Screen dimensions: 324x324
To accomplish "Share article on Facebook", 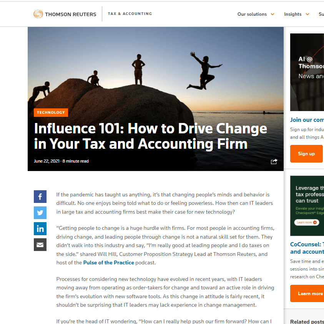I will pyautogui.click(x=40, y=196).
